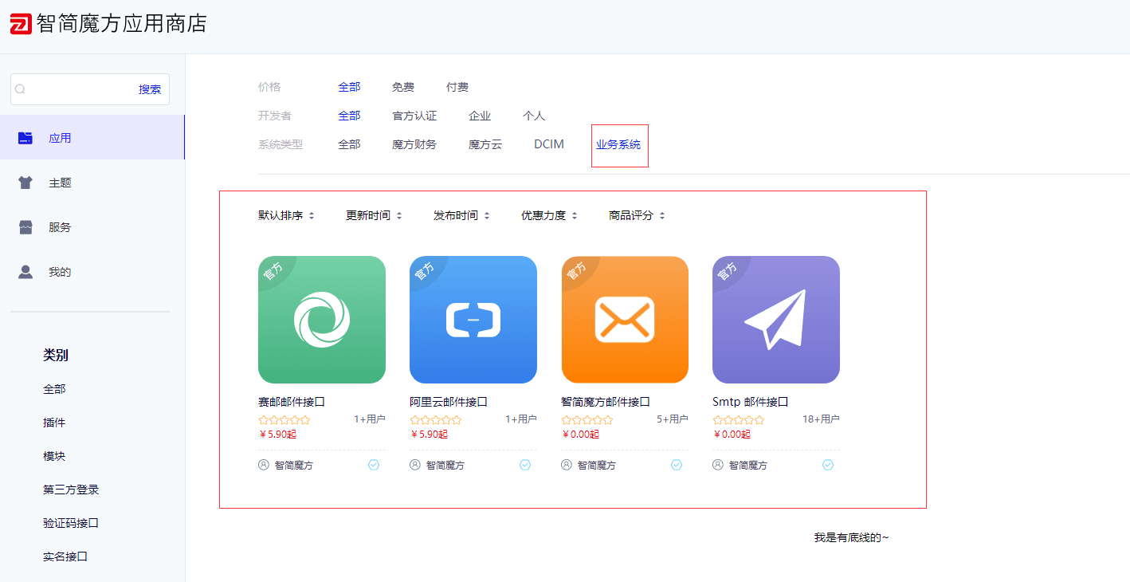Open the 智简魔方邮件接口 orange envelope icon
Image resolution: width=1130 pixels, height=582 pixels.
tap(625, 320)
